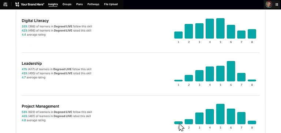Click Leadership tallest rating bar 6
Screen dimensions: 281x133
(231, 71)
